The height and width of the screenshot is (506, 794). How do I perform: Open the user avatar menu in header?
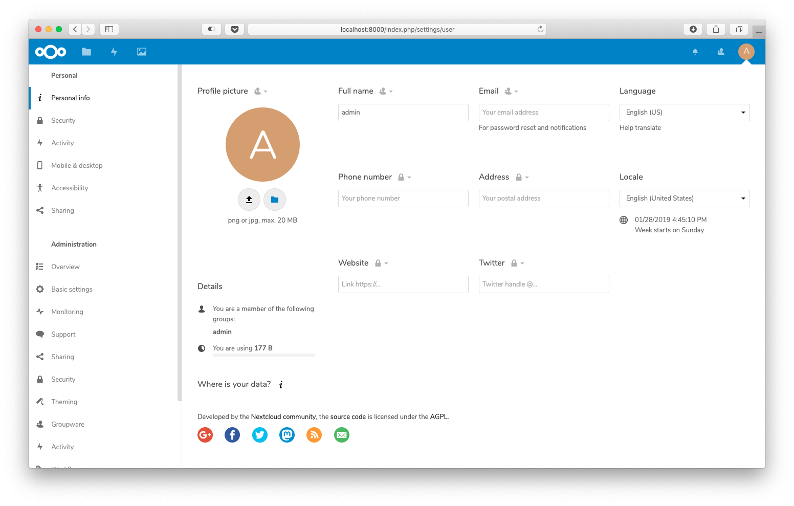point(746,51)
